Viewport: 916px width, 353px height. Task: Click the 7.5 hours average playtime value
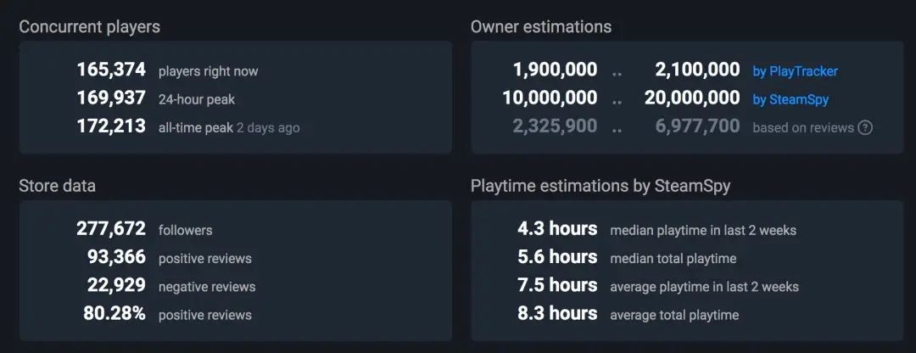coord(557,286)
